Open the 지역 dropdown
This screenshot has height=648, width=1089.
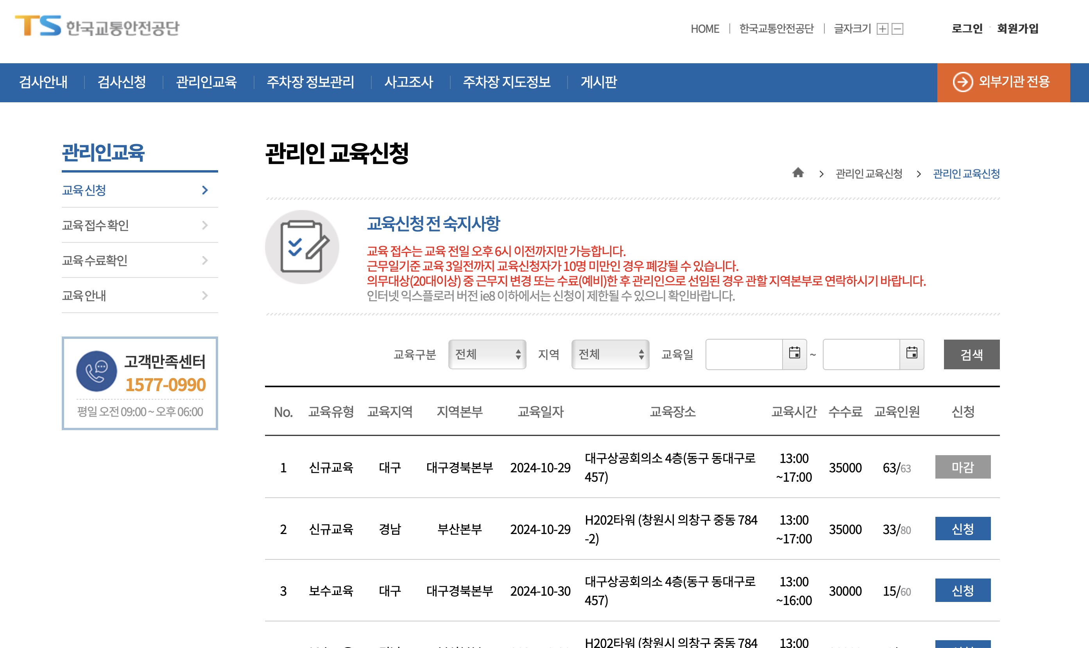pos(610,354)
